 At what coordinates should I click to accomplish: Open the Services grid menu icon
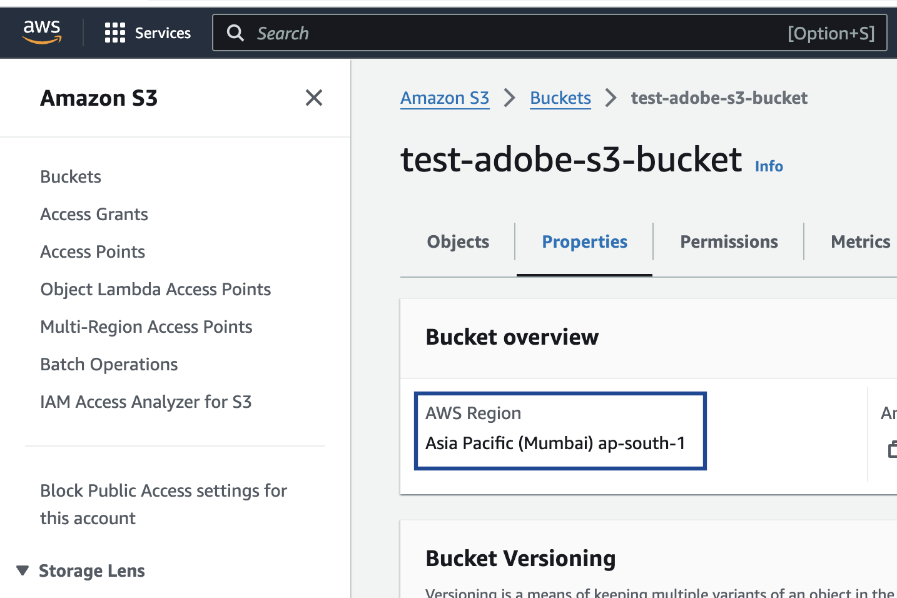click(114, 33)
